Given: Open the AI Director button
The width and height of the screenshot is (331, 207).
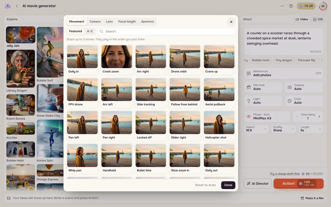Looking at the screenshot, I should click(x=258, y=184).
